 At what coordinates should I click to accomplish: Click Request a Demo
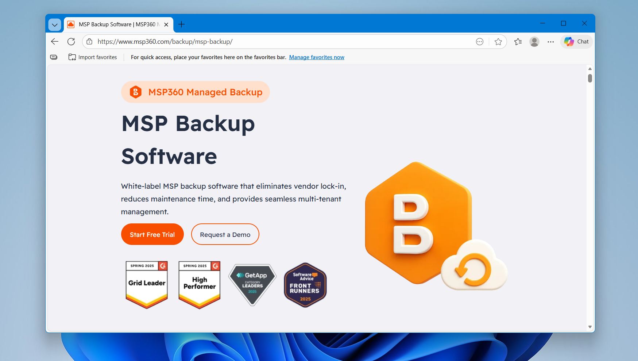coord(225,234)
